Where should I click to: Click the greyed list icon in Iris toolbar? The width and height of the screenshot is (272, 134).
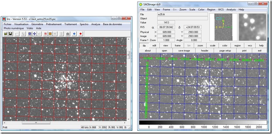coord(61,34)
